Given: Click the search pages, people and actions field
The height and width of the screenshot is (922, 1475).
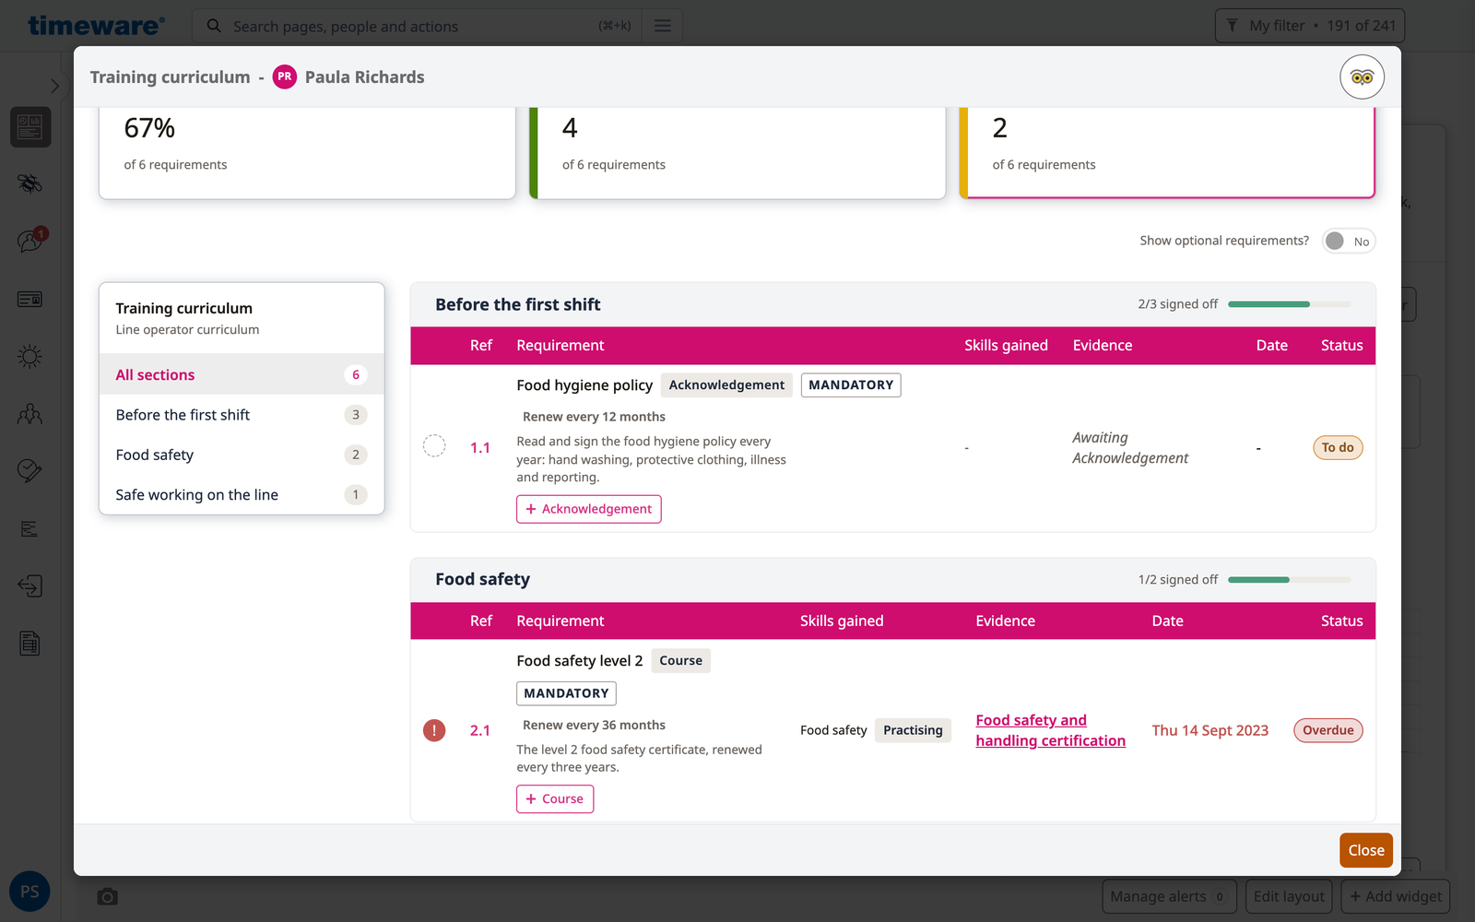Looking at the screenshot, I should 417,26.
